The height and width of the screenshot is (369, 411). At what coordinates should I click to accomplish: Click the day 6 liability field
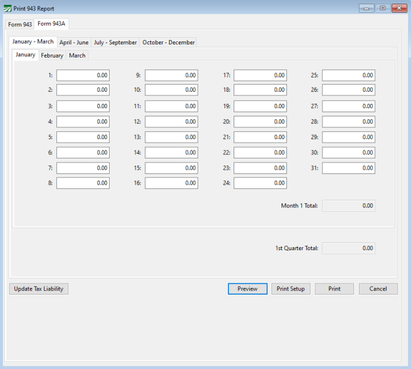click(83, 153)
